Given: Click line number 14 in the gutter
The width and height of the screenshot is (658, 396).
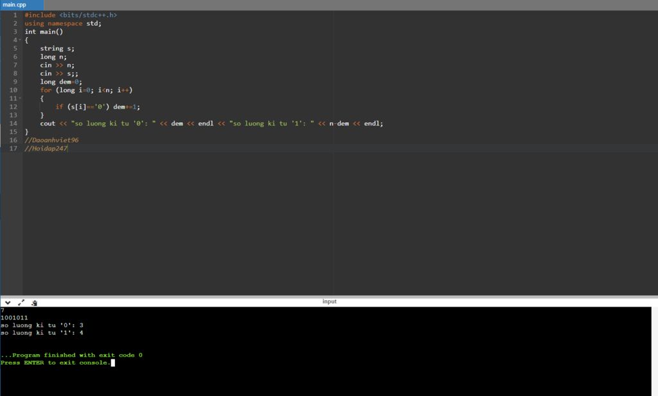Looking at the screenshot, I should click(x=13, y=123).
